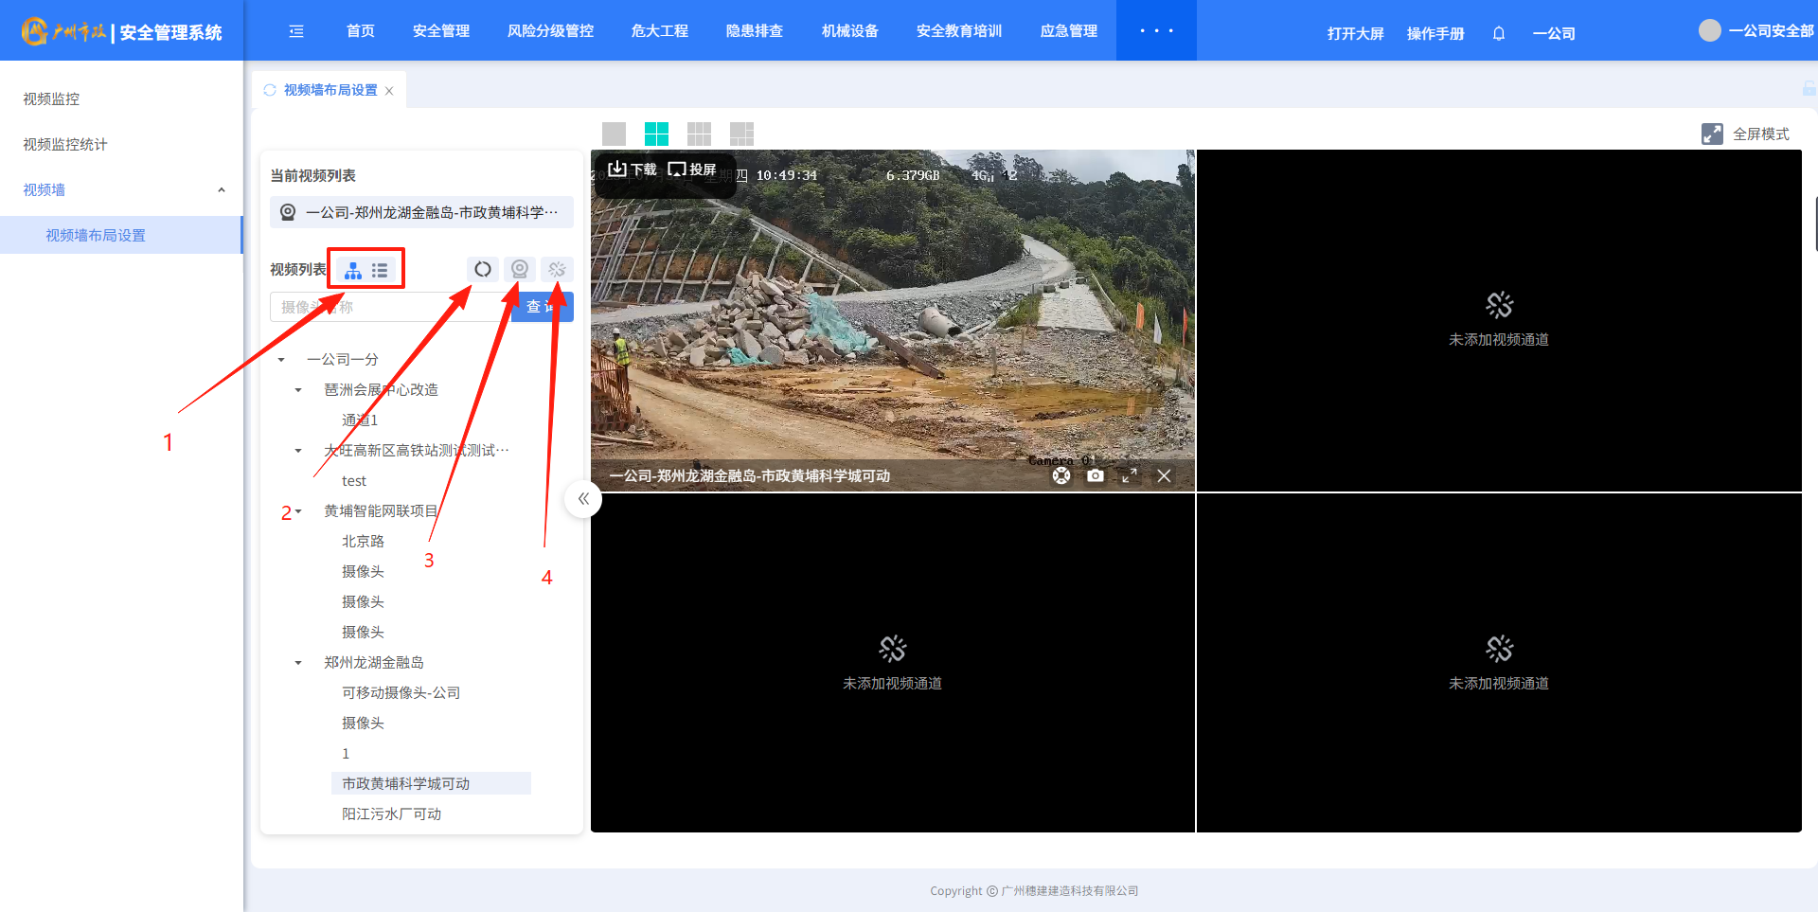Expand the playing video to fullscreen
The height and width of the screenshot is (912, 1818).
pyautogui.click(x=1130, y=475)
